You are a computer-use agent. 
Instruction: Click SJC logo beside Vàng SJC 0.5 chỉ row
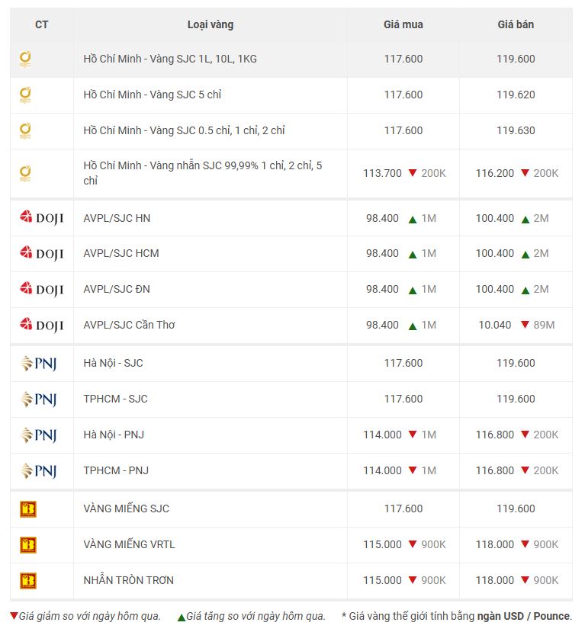pos(25,131)
